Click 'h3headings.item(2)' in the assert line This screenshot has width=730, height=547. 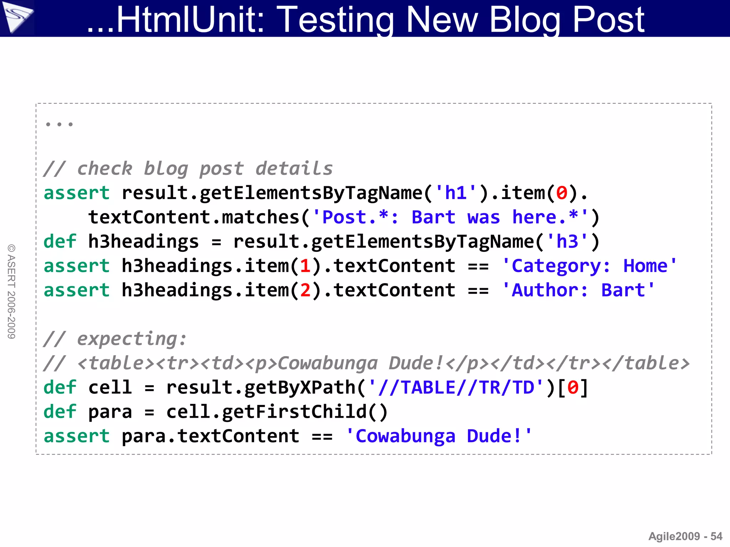[x=221, y=290]
